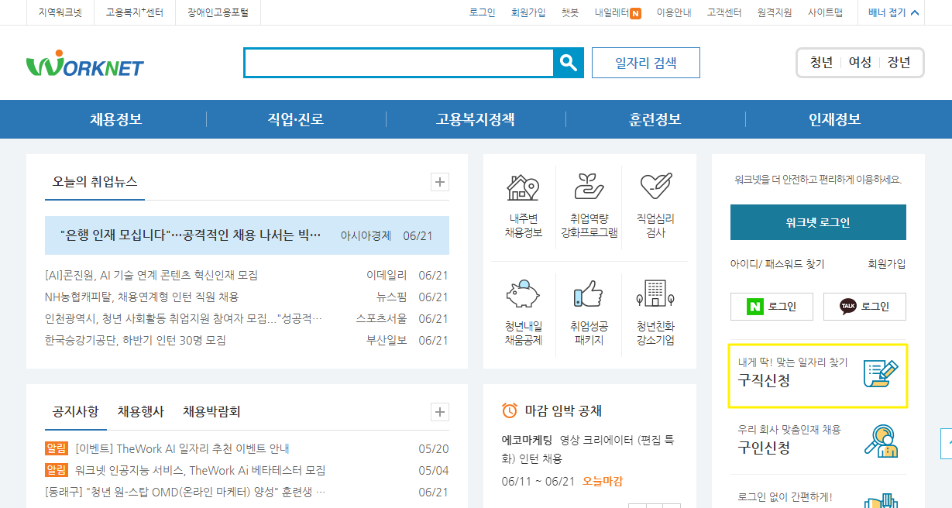Select the 여성 audience shortcut
952x508 pixels.
pyautogui.click(x=860, y=63)
